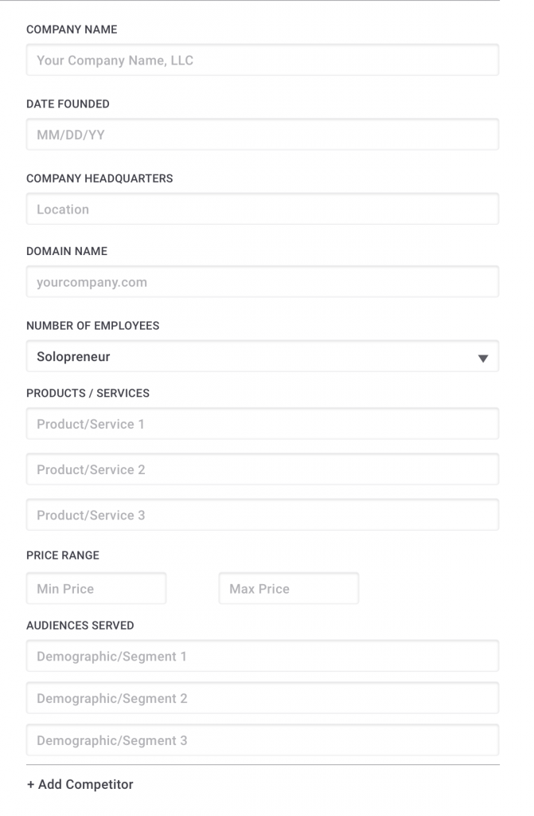
Task: Click into the Product/Service 2 field
Action: click(x=263, y=469)
